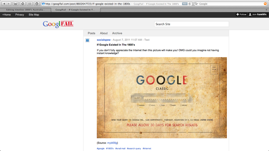Open the Privacy link
The height and width of the screenshot is (151, 269).
click(x=20, y=15)
